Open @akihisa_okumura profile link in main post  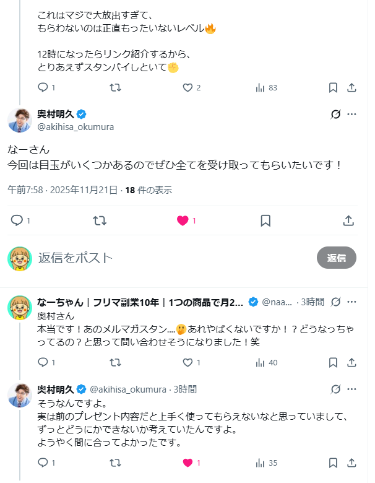click(75, 127)
